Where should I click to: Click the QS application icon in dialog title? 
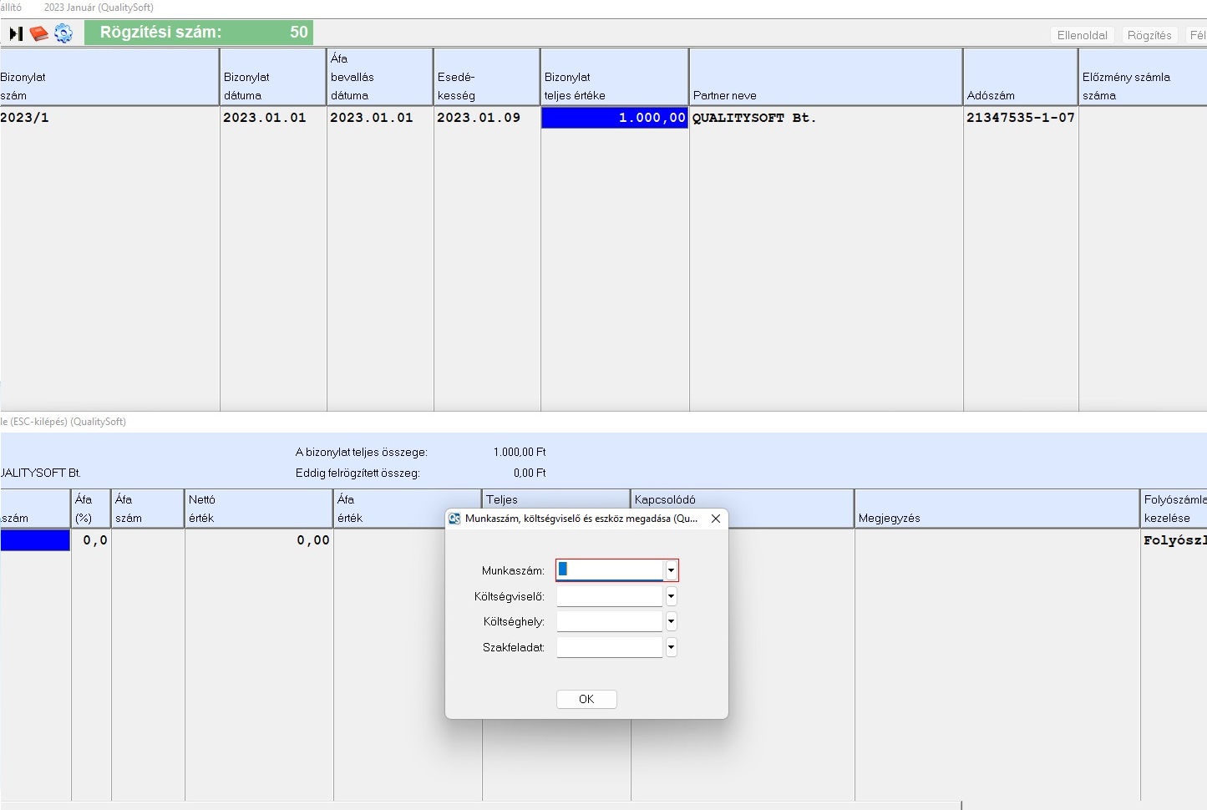[454, 519]
